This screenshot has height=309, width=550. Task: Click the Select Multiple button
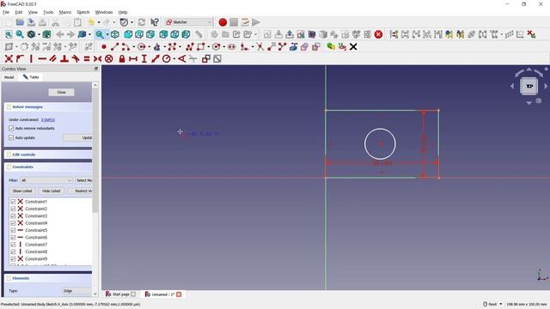(84, 180)
